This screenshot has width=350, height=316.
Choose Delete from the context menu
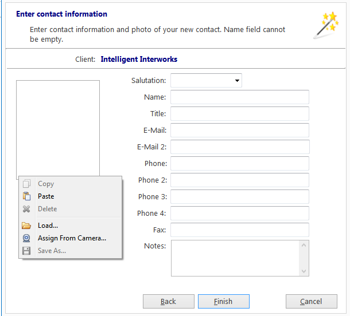(x=71, y=209)
